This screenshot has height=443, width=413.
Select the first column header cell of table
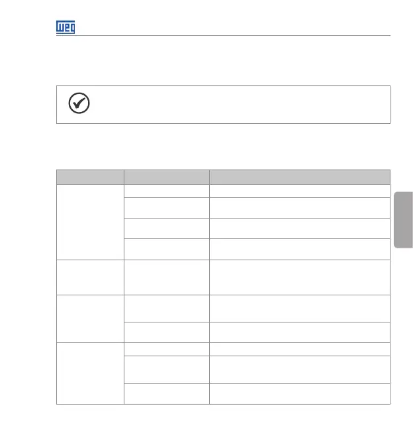tap(90, 177)
